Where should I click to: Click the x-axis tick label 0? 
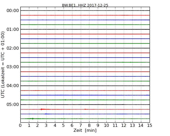tap(20, 126)
